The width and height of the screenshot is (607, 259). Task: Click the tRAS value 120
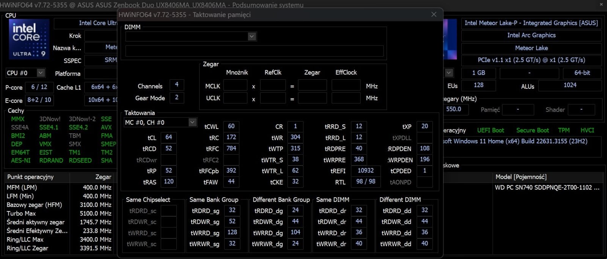pos(168,182)
